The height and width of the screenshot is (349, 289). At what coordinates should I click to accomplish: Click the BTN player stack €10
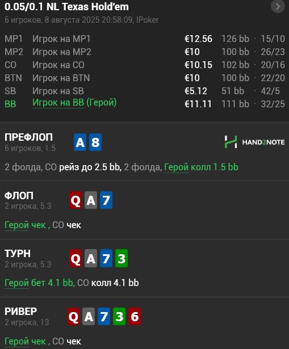192,78
